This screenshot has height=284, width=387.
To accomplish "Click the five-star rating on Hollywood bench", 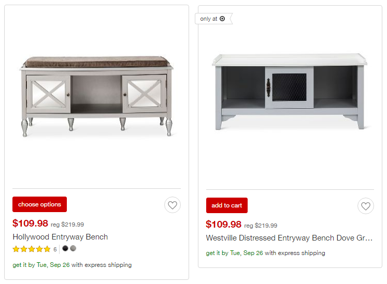I will point(32,249).
